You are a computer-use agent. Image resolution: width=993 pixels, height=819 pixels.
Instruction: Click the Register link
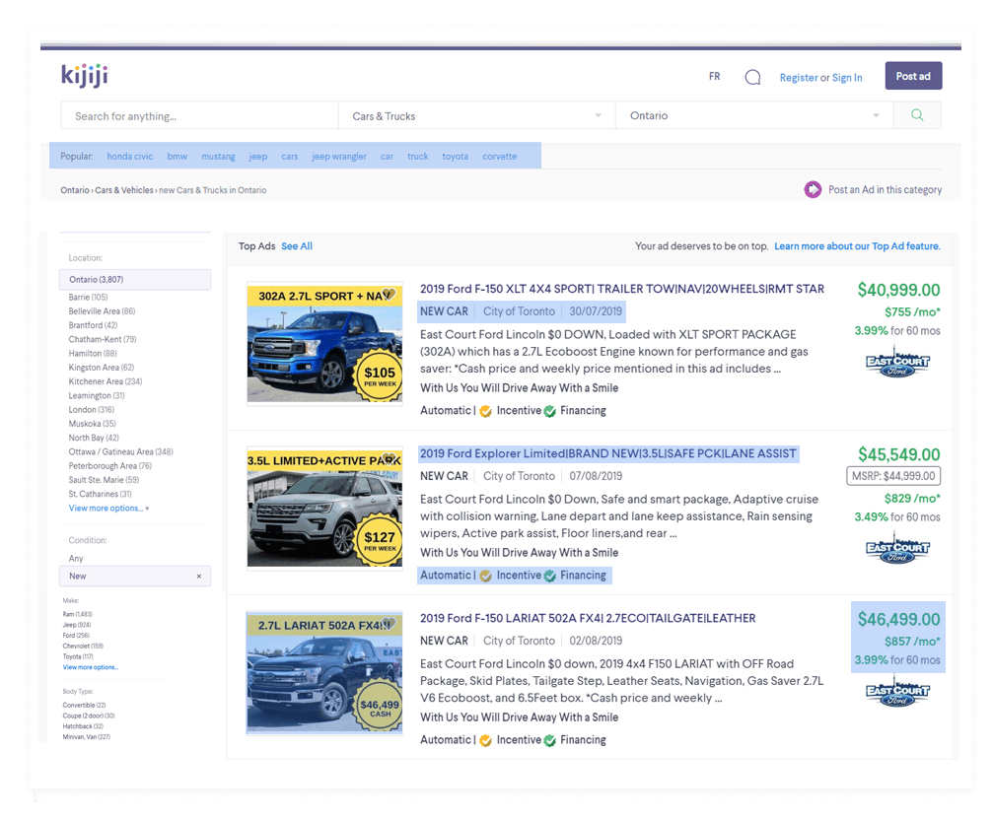pos(799,77)
